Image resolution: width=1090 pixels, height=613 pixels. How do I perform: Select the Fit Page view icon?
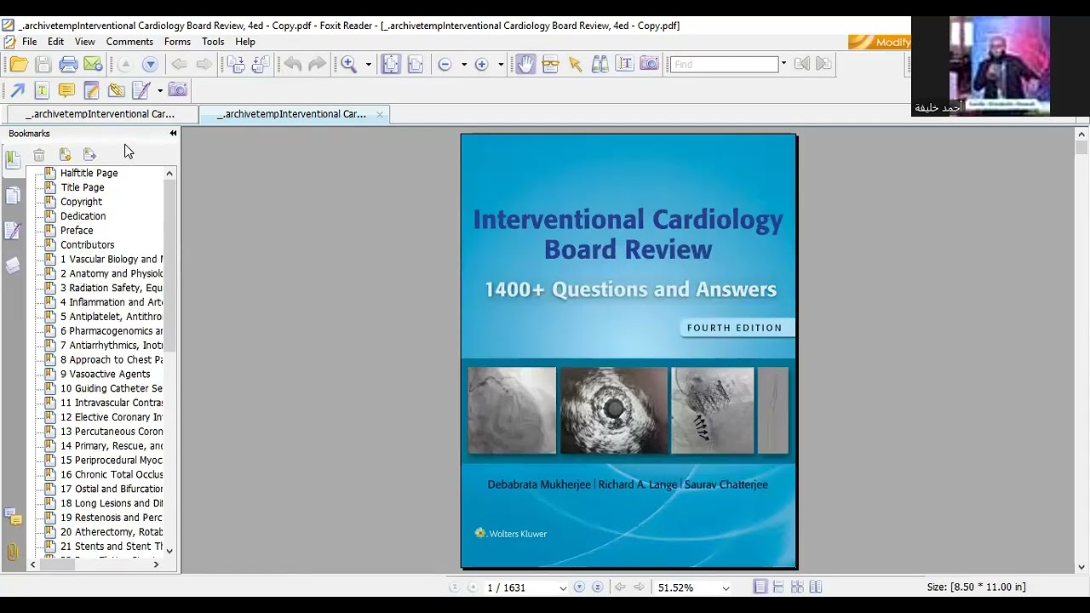click(x=391, y=64)
